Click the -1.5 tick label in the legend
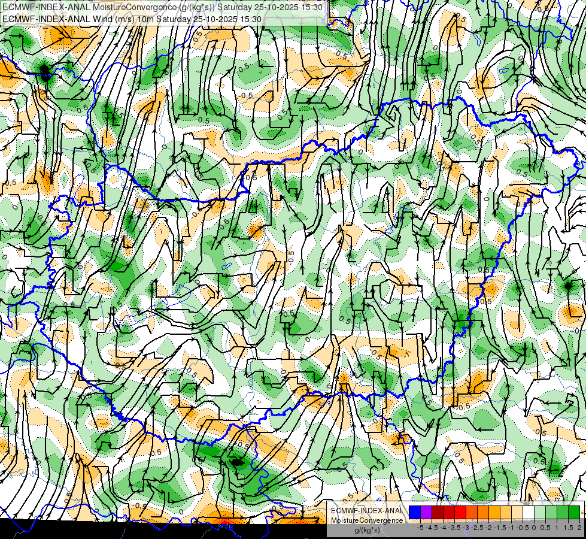Image resolution: width=586 pixels, height=539 pixels. 500,528
